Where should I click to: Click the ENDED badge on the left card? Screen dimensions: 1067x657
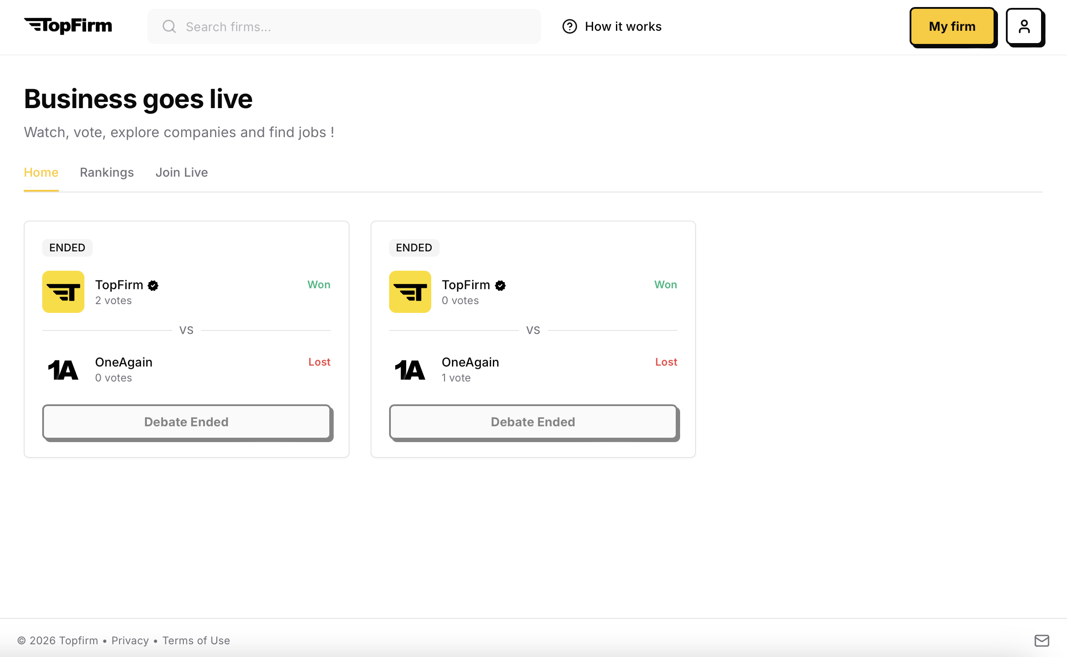(67, 247)
